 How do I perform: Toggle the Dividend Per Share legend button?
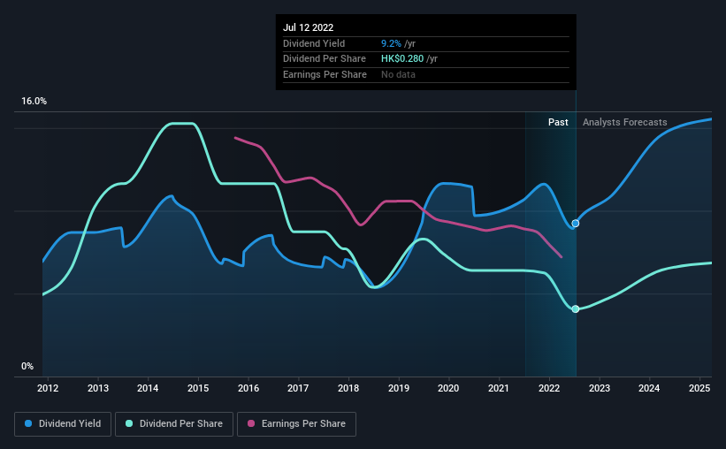coord(174,424)
